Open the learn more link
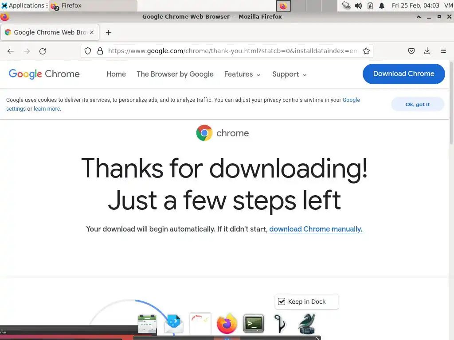454x340 pixels. (47, 109)
